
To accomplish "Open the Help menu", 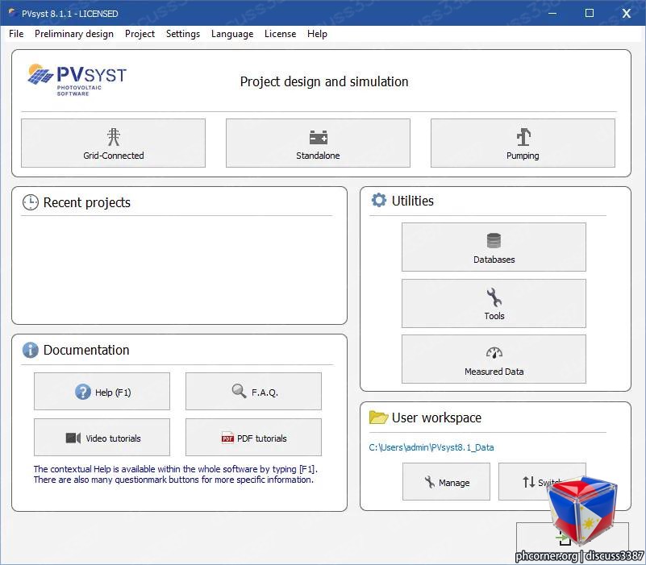I will tap(317, 34).
